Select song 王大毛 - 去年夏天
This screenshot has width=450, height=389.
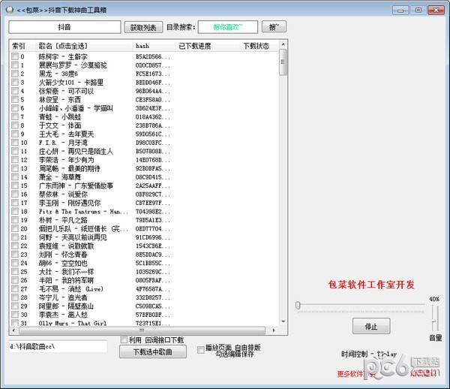[66, 134]
